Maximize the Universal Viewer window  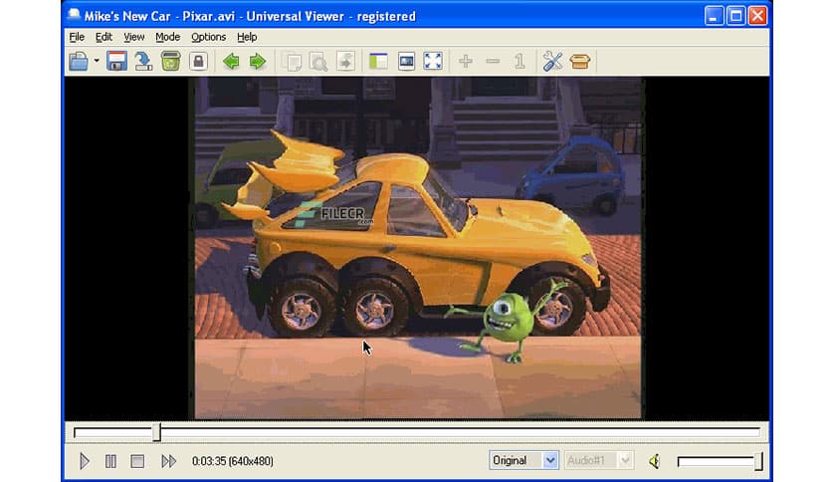735,16
